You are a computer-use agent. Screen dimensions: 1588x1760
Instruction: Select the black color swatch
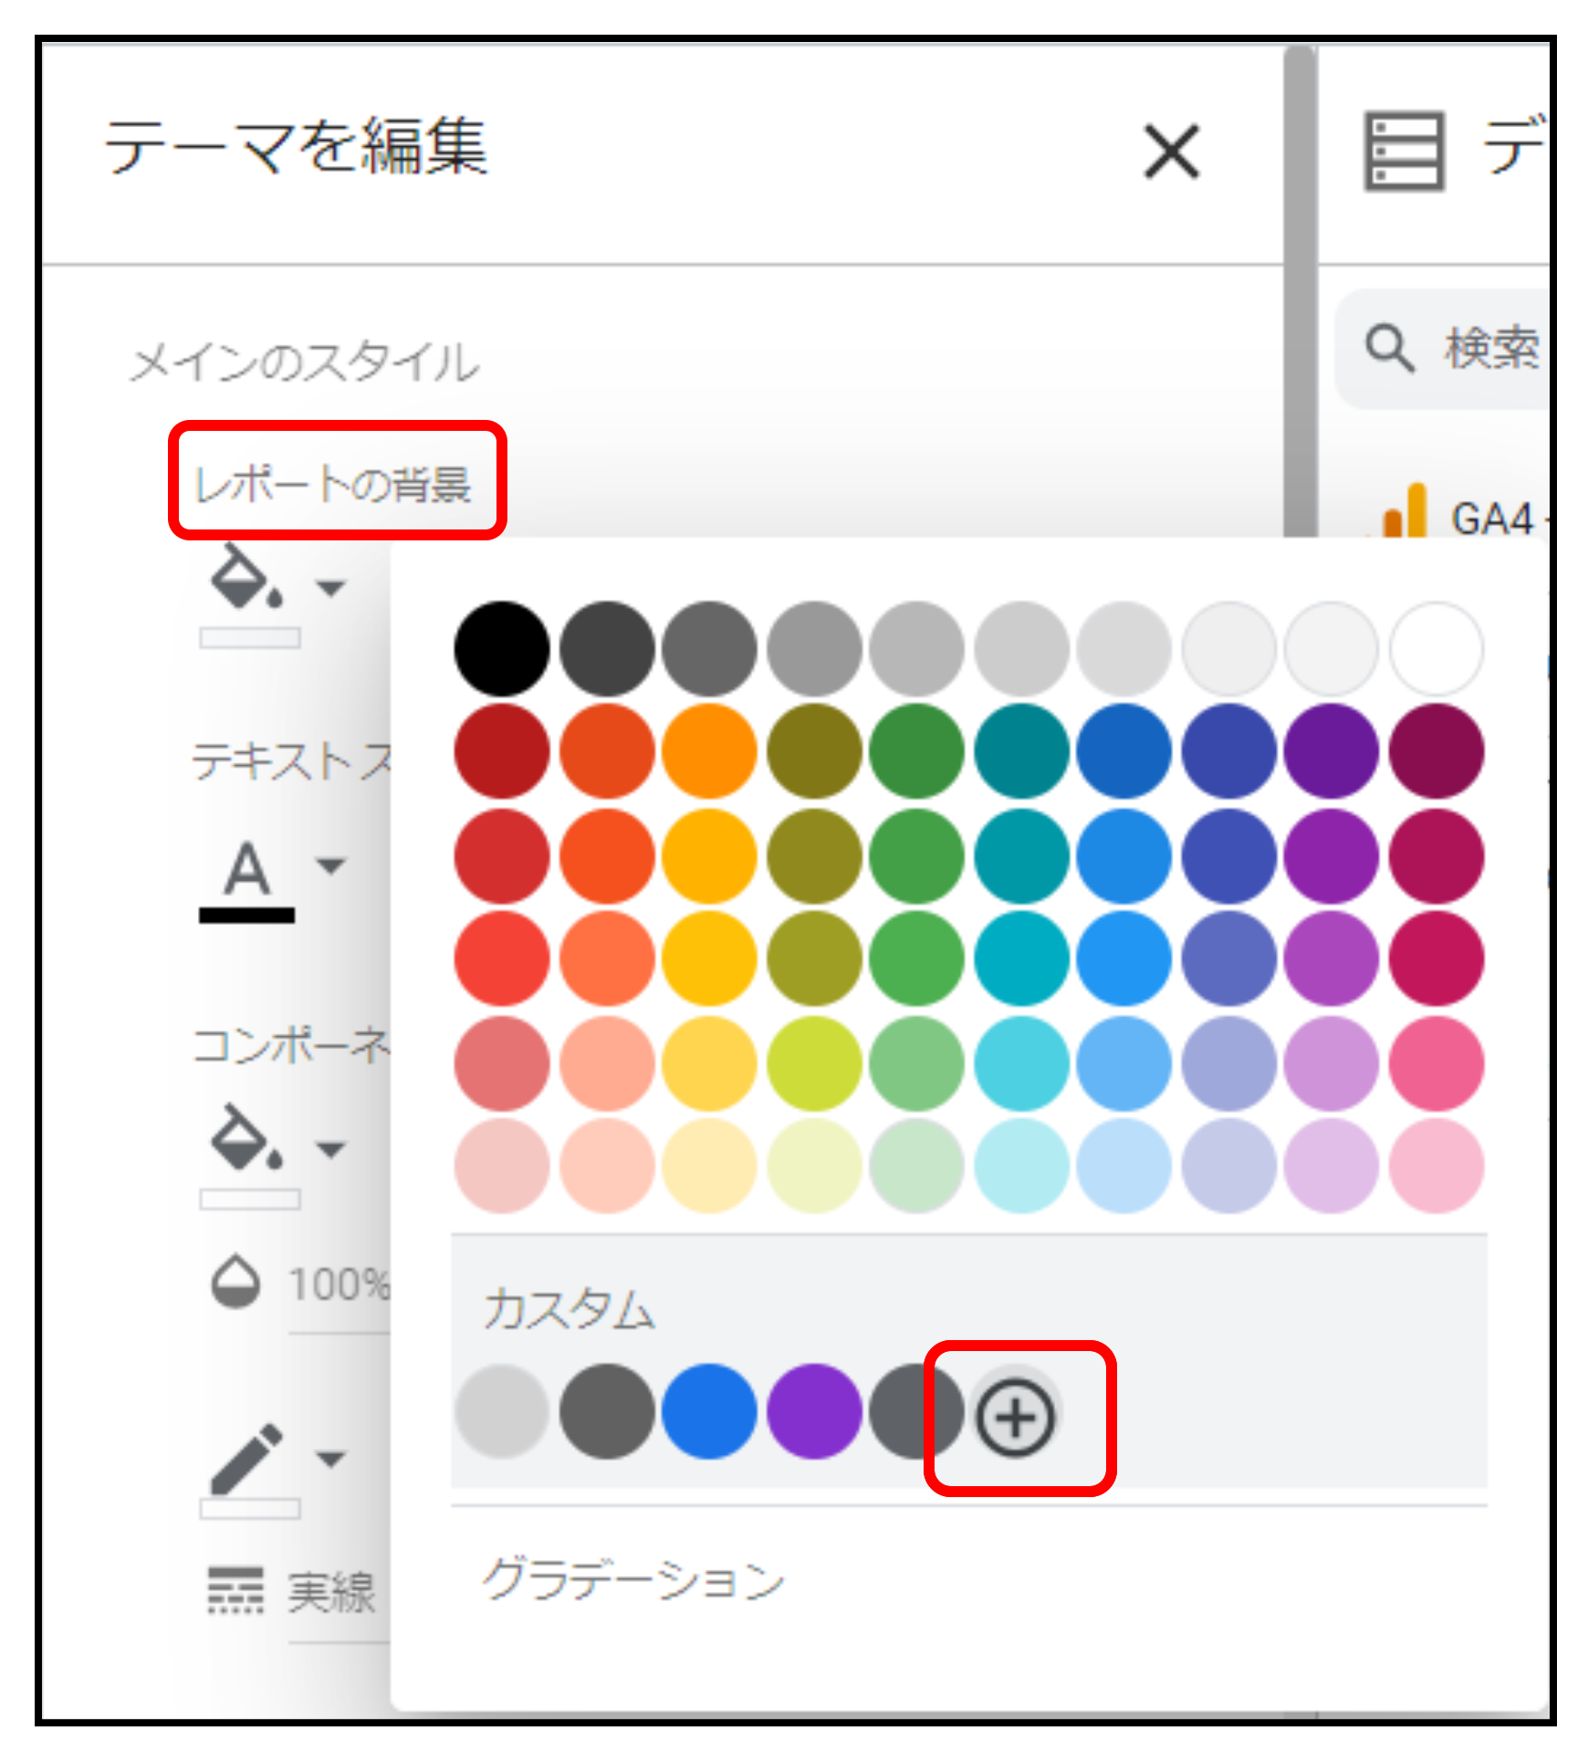coord(502,649)
